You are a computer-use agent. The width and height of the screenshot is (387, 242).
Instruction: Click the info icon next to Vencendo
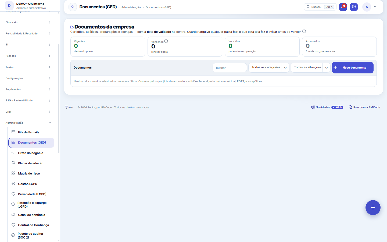click(166, 41)
